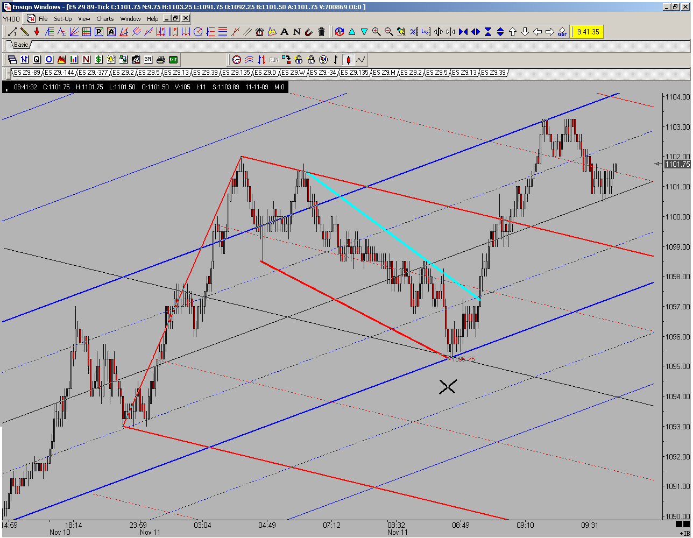Toggle the padlock S icon
The width and height of the screenshot is (693, 538).
pos(299,59)
